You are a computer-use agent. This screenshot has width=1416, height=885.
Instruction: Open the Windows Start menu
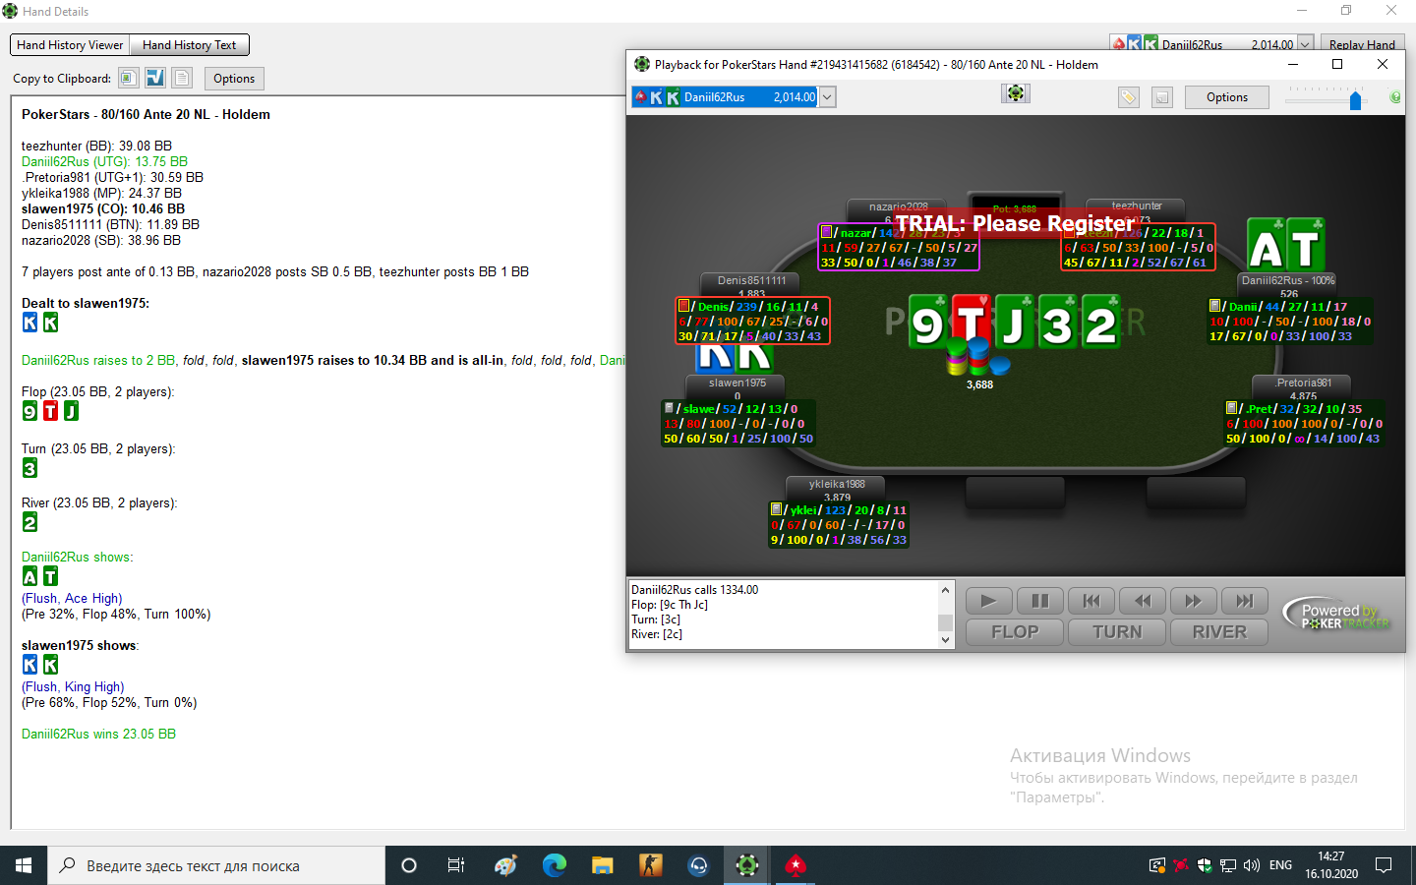click(x=24, y=865)
